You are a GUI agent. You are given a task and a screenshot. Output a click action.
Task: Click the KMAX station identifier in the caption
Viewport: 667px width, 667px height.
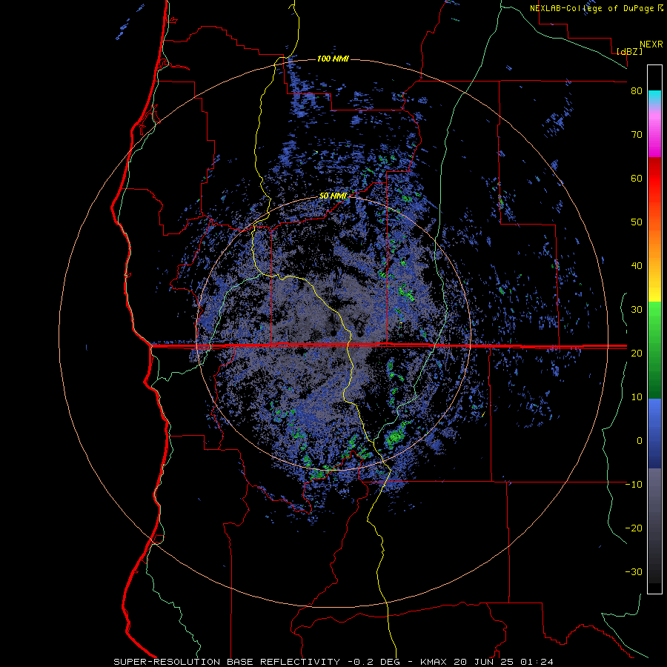434,662
